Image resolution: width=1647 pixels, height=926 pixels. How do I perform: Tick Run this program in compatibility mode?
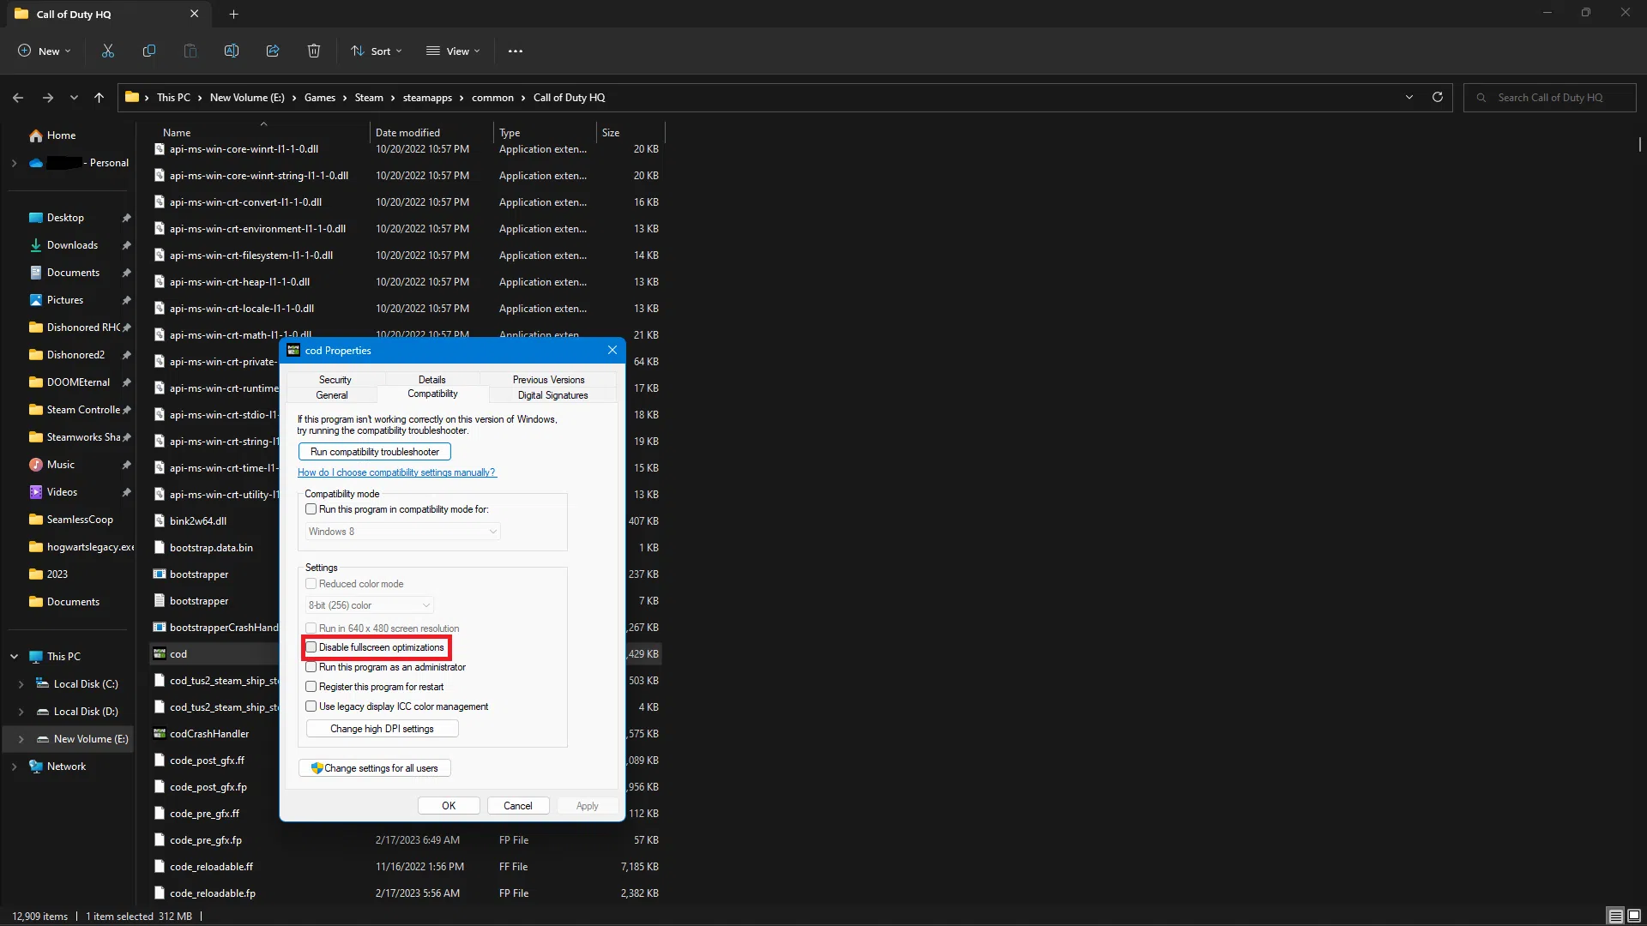tap(311, 509)
